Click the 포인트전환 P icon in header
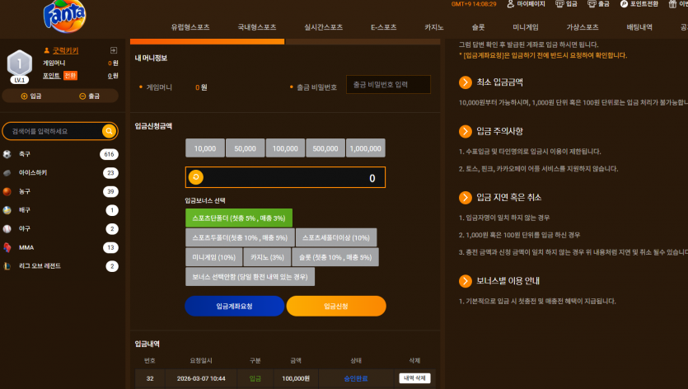This screenshot has height=389, width=688. [x=624, y=4]
